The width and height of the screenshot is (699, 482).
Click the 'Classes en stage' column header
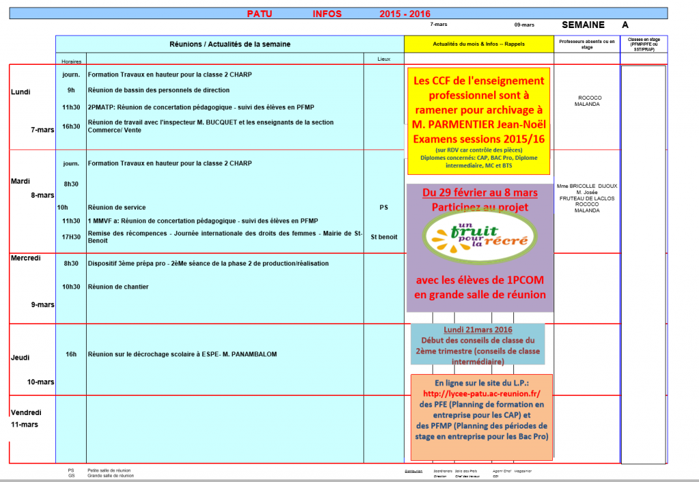pyautogui.click(x=644, y=44)
